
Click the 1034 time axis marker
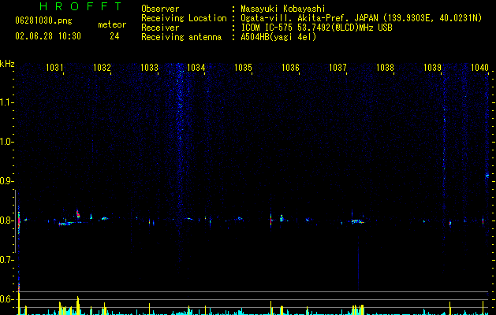196,68
